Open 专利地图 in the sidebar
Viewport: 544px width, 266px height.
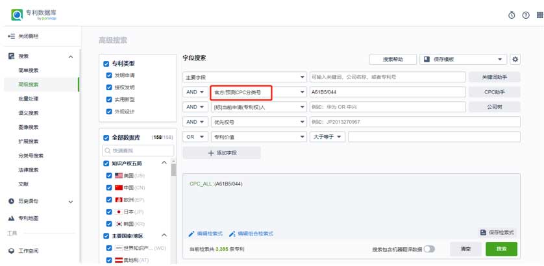(x=29, y=219)
